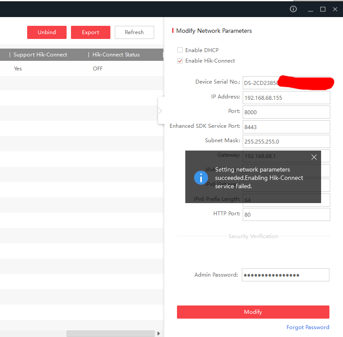Click the info icon in title bar

(x=293, y=9)
